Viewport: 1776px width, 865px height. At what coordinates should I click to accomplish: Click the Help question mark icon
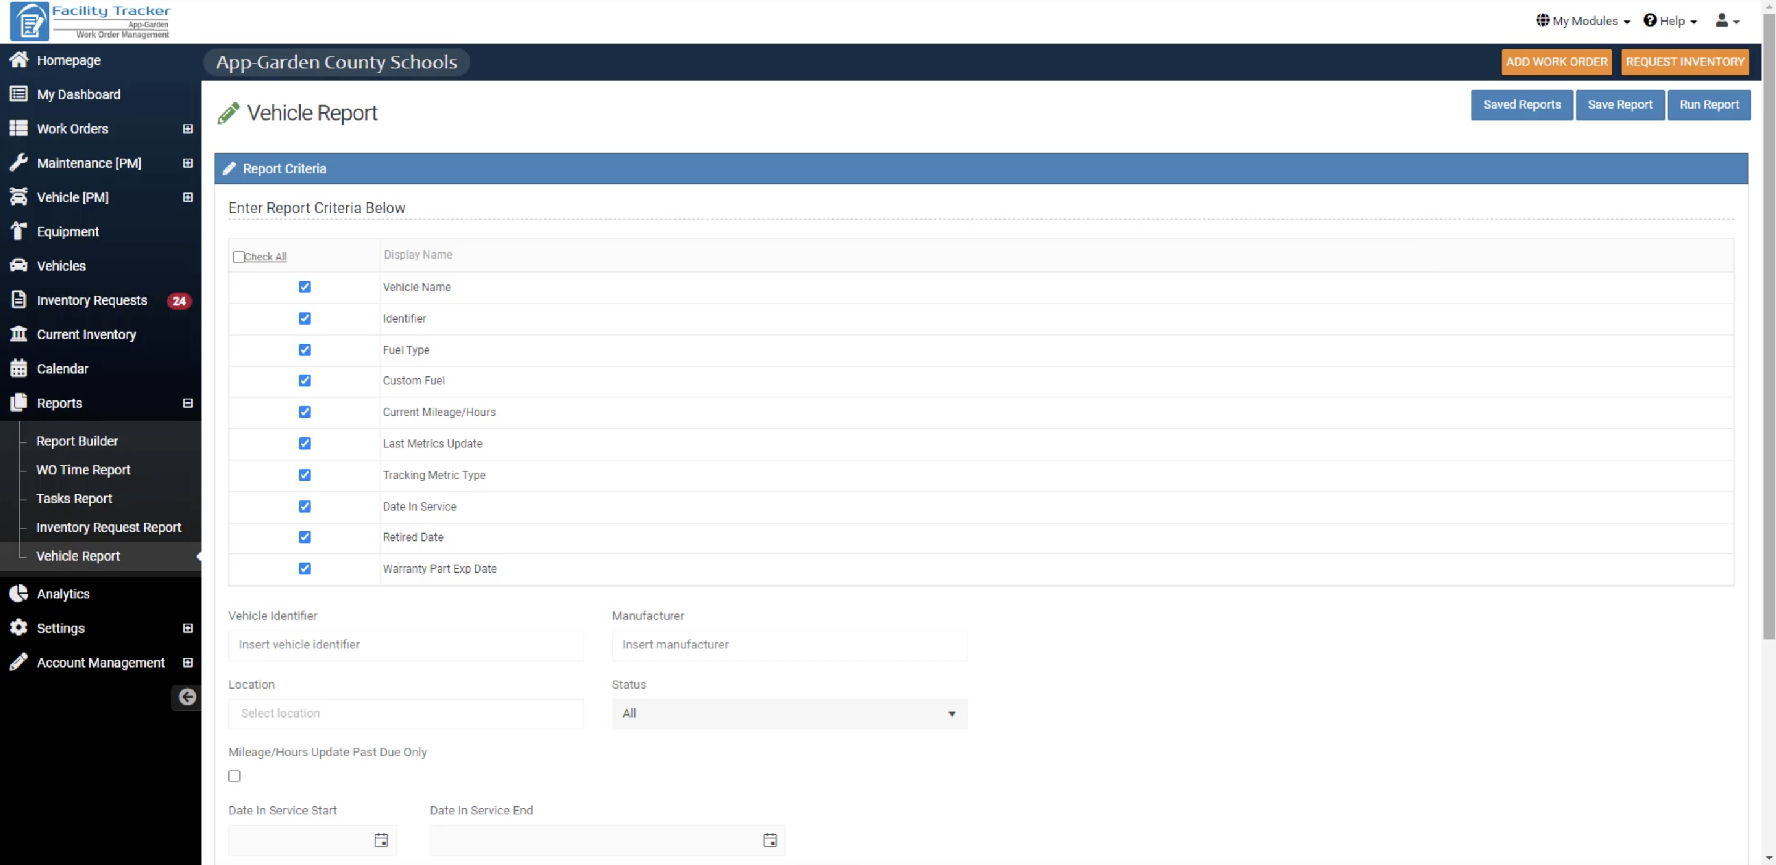coord(1650,20)
